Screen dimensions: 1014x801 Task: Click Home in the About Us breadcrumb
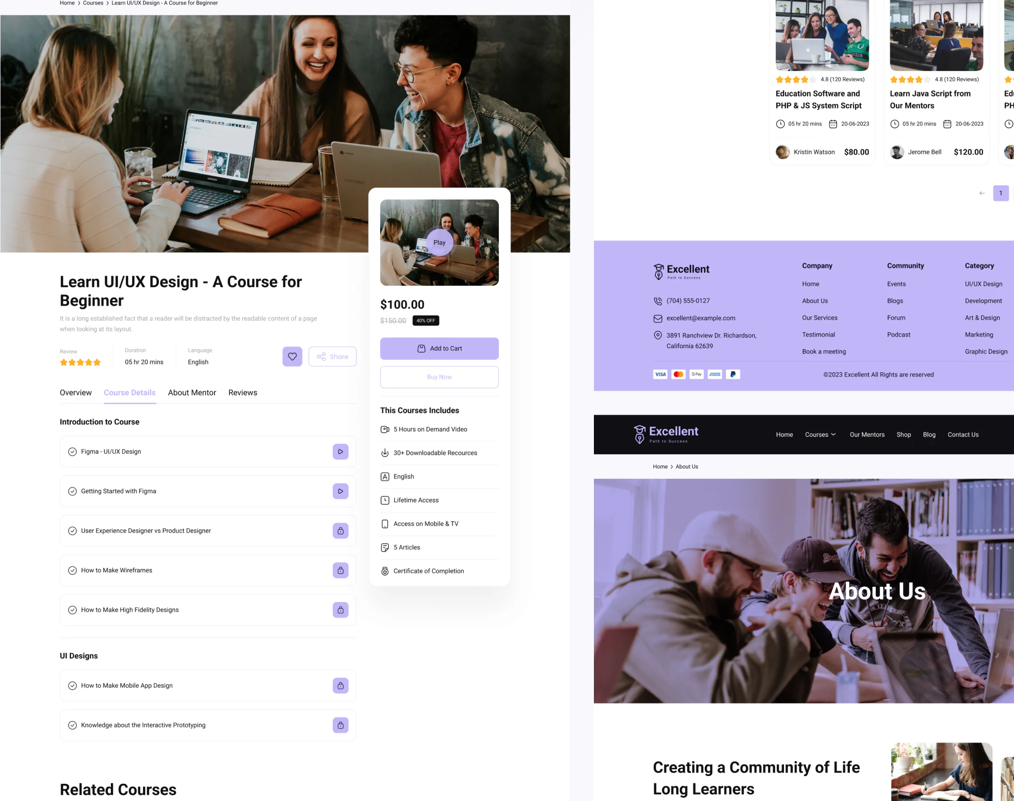660,467
